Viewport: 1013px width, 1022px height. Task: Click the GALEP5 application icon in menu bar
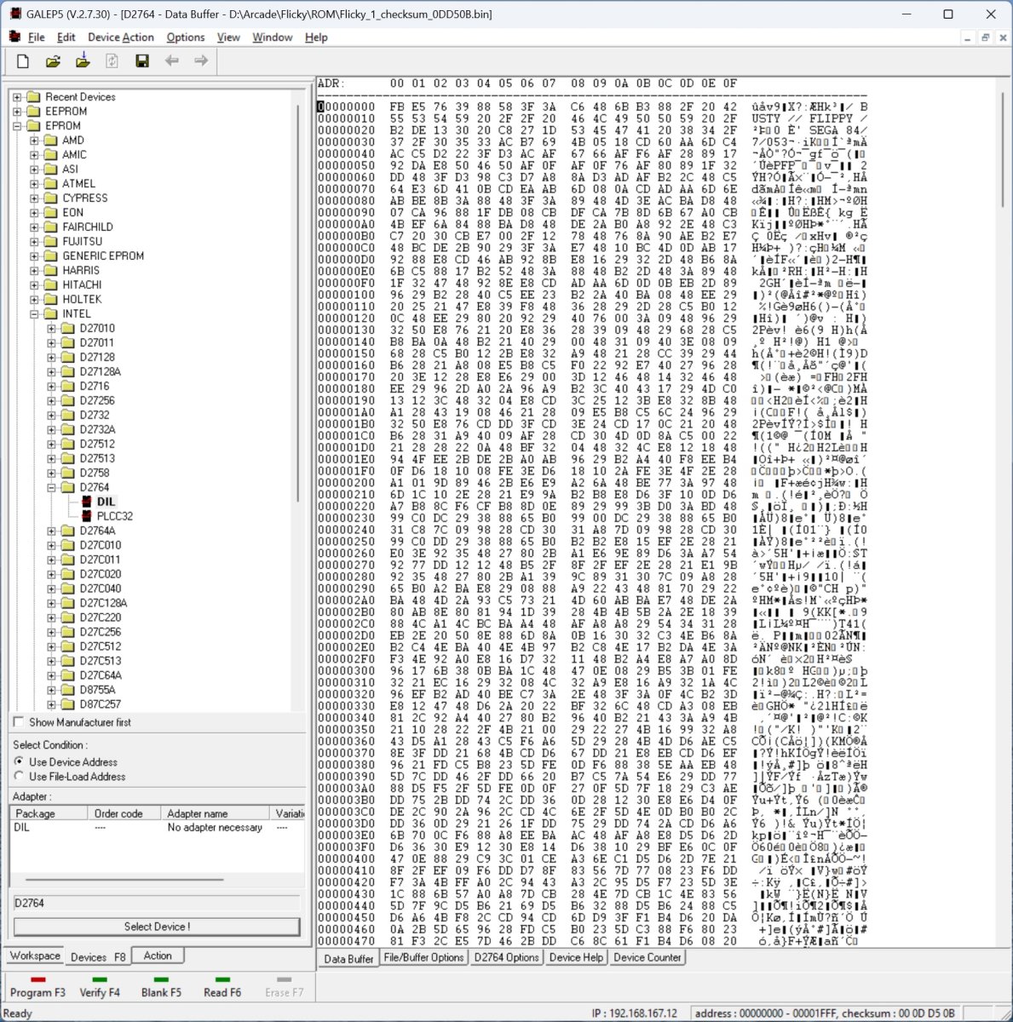14,37
